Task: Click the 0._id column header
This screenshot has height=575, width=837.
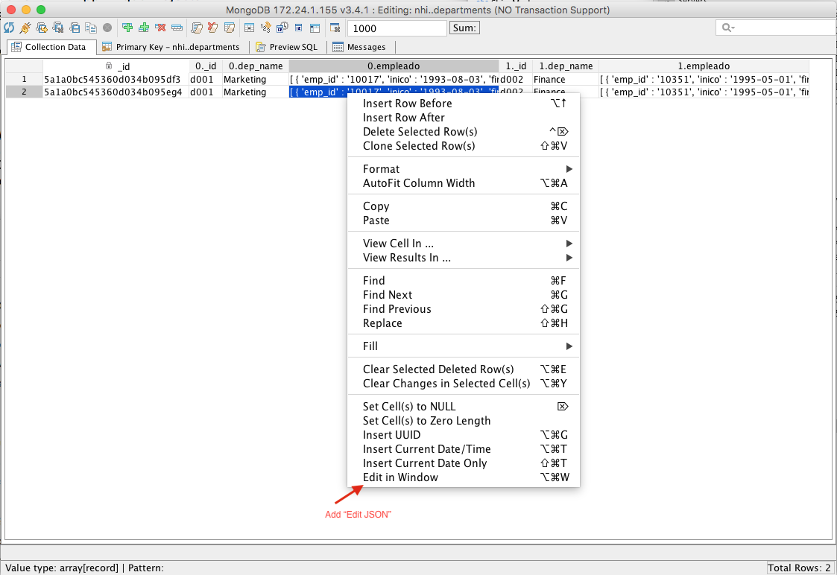Action: tap(206, 66)
